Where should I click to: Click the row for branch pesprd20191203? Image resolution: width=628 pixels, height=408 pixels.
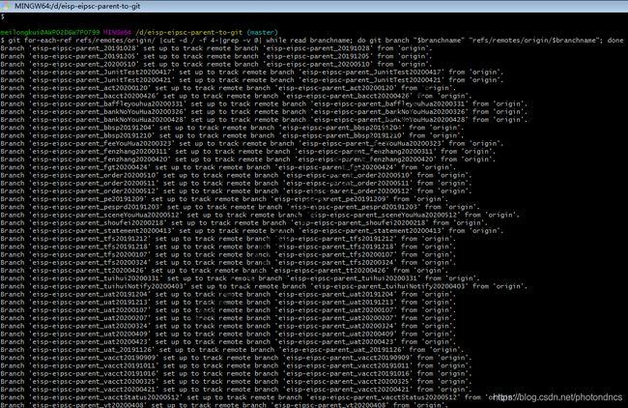(240, 207)
